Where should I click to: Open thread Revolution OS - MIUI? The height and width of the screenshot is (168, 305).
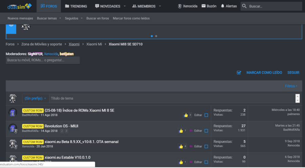click(x=61, y=126)
